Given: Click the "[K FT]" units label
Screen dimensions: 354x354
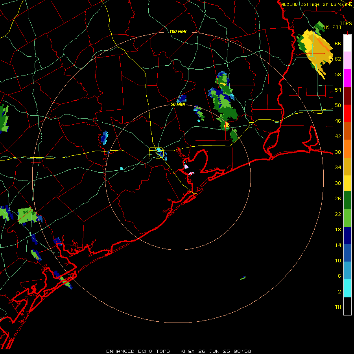Looking at the screenshot, I should 332,27.
